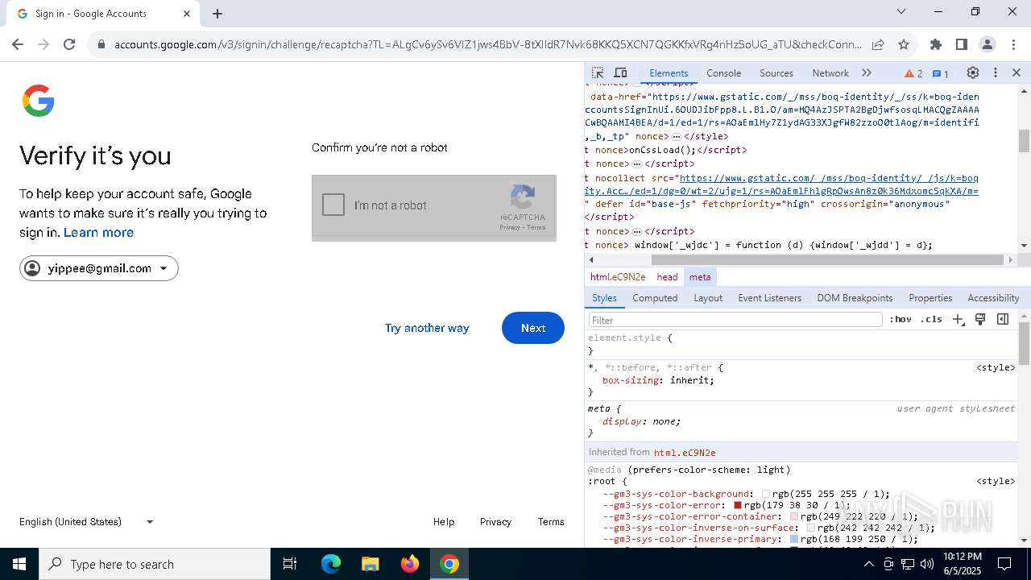
Task: Open the Learn more link
Action: tap(98, 232)
